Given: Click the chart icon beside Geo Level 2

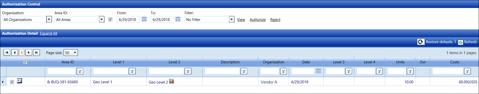Looking at the screenshot, I should tap(171, 81).
